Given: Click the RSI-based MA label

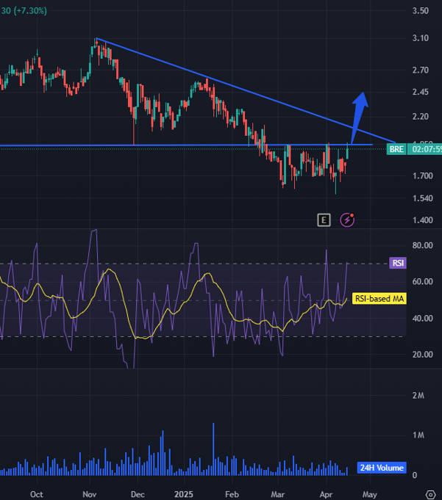Looking at the screenshot, I should (x=379, y=299).
